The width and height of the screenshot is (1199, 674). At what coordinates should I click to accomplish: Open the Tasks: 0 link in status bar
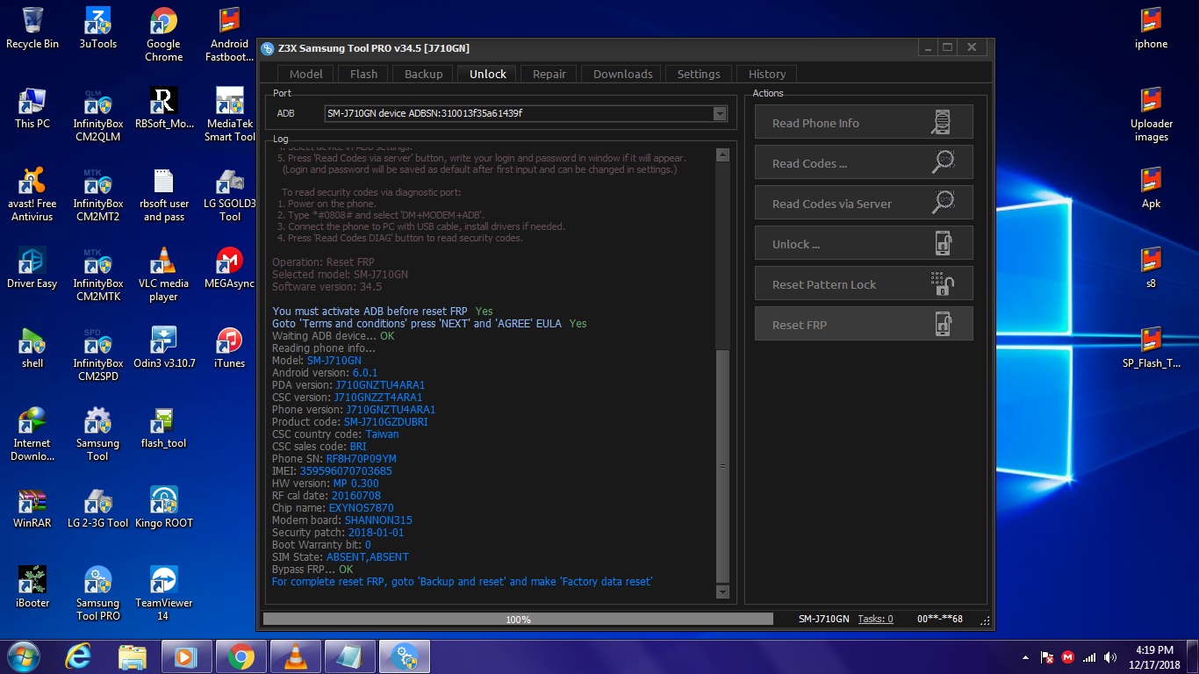tap(875, 619)
